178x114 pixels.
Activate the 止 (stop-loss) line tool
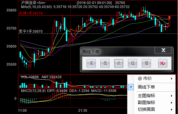point(119,63)
